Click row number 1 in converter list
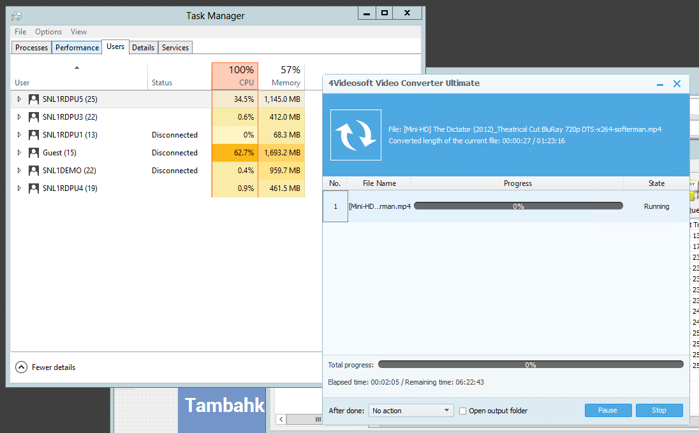The width and height of the screenshot is (699, 433). pos(335,206)
